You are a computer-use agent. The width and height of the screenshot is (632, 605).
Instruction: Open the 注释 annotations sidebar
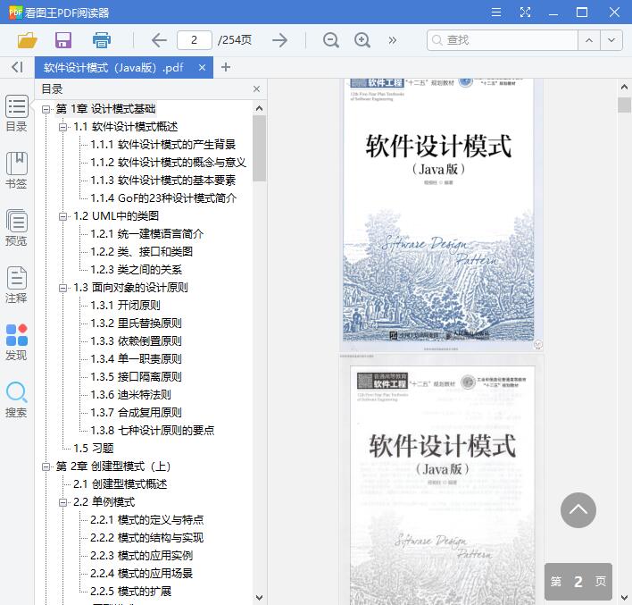pyautogui.click(x=17, y=285)
